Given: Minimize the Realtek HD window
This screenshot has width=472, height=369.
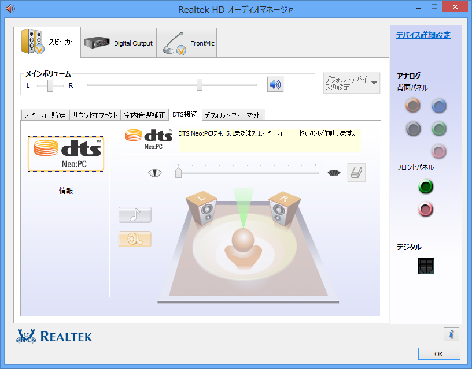Looking at the screenshot, I should [x=419, y=7].
